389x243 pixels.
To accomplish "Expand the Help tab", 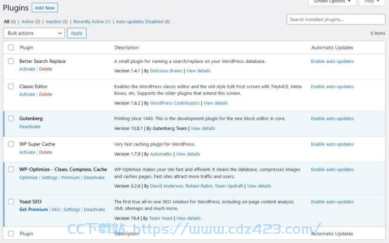I will pyautogui.click(x=372, y=1).
